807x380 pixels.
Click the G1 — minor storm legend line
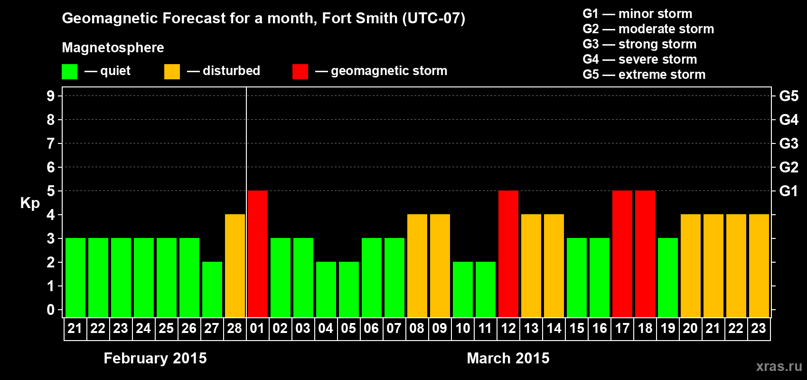638,14
